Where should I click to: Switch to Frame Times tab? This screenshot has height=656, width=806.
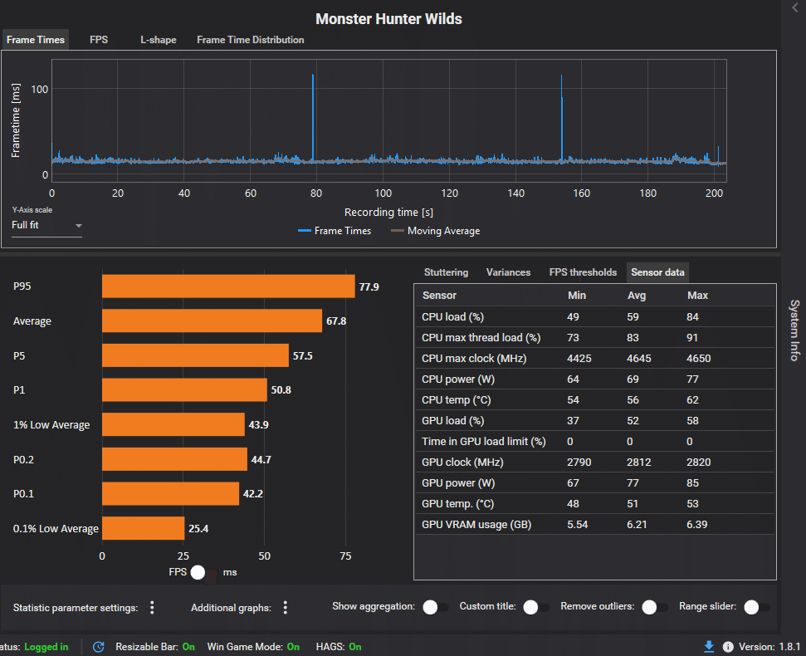tap(36, 40)
